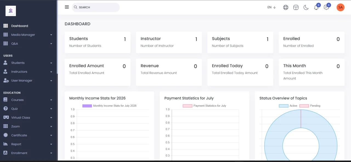The width and height of the screenshot is (351, 162).
Task: Open Dashboard menu item
Action: 28,26
